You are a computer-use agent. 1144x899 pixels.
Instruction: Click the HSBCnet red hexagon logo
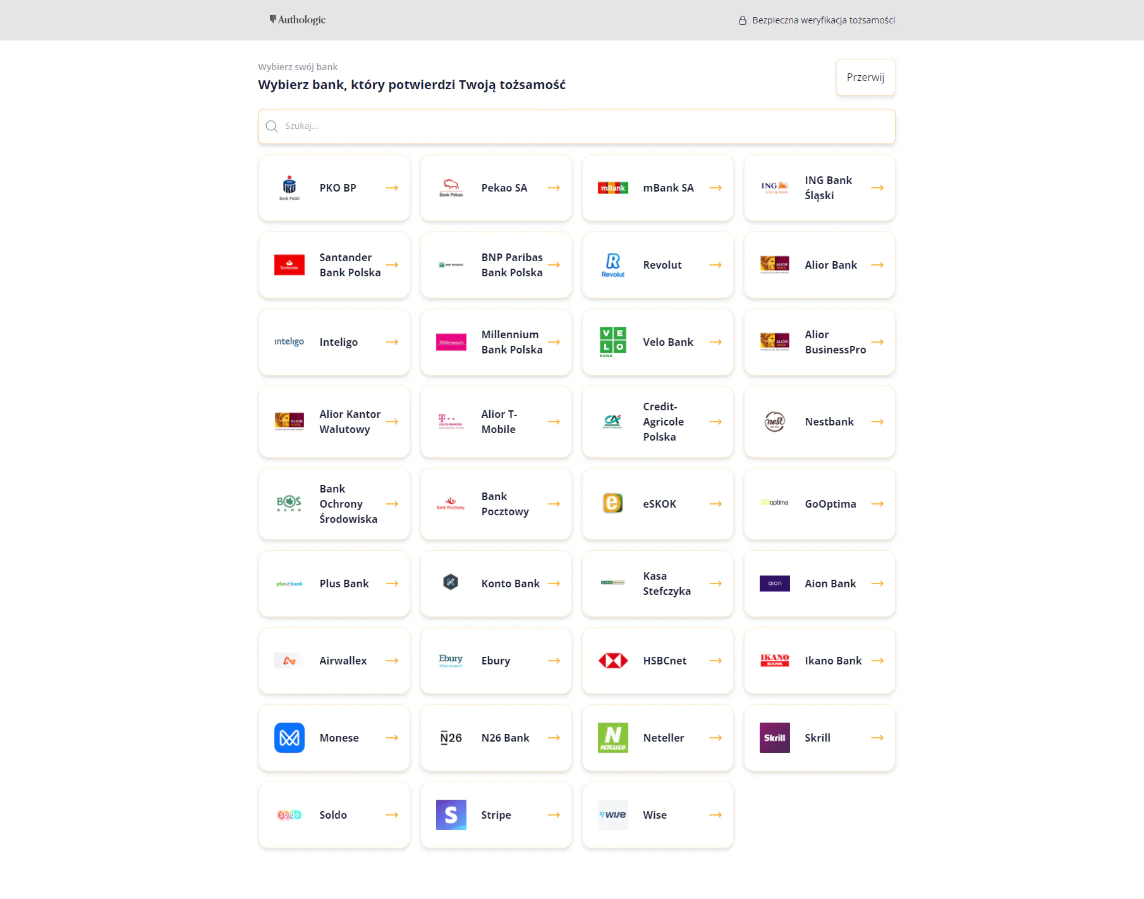coord(613,661)
